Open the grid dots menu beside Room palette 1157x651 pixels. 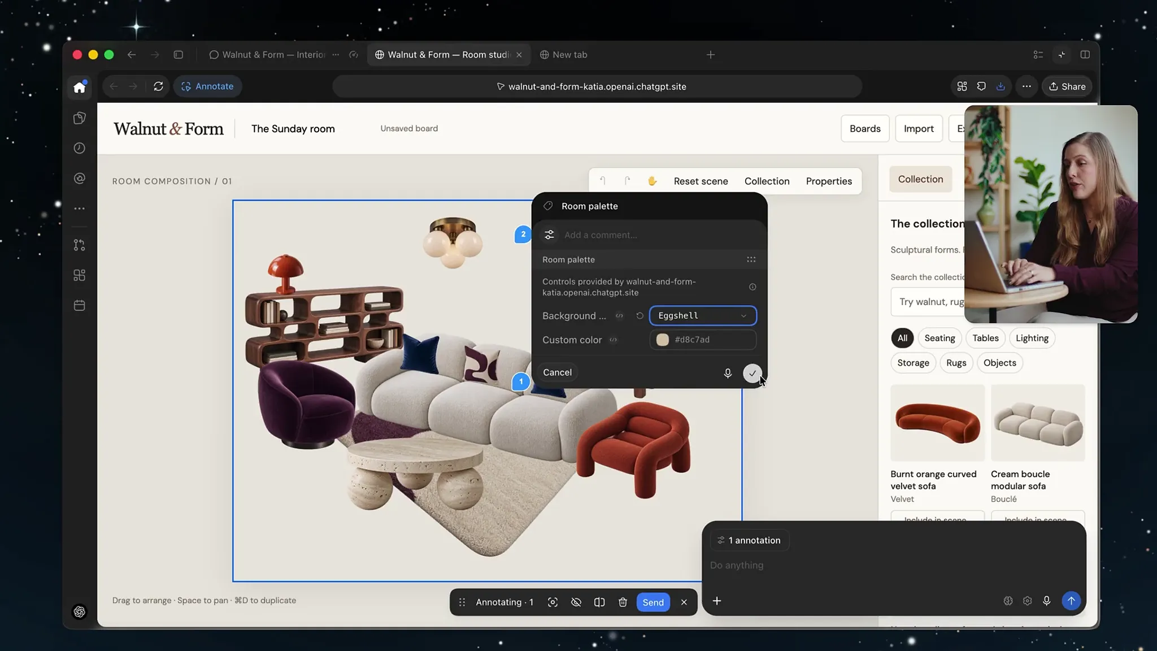tap(751, 259)
